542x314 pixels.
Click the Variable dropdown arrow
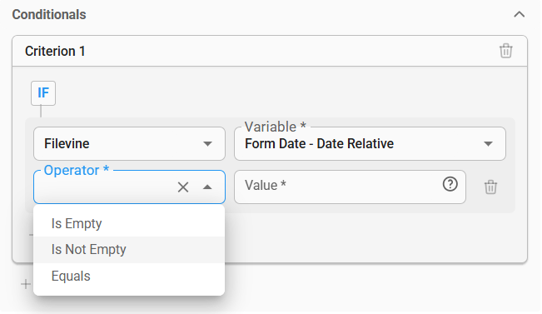(x=488, y=144)
